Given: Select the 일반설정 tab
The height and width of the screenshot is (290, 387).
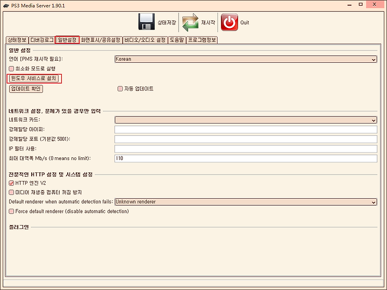Looking at the screenshot, I should (67, 40).
